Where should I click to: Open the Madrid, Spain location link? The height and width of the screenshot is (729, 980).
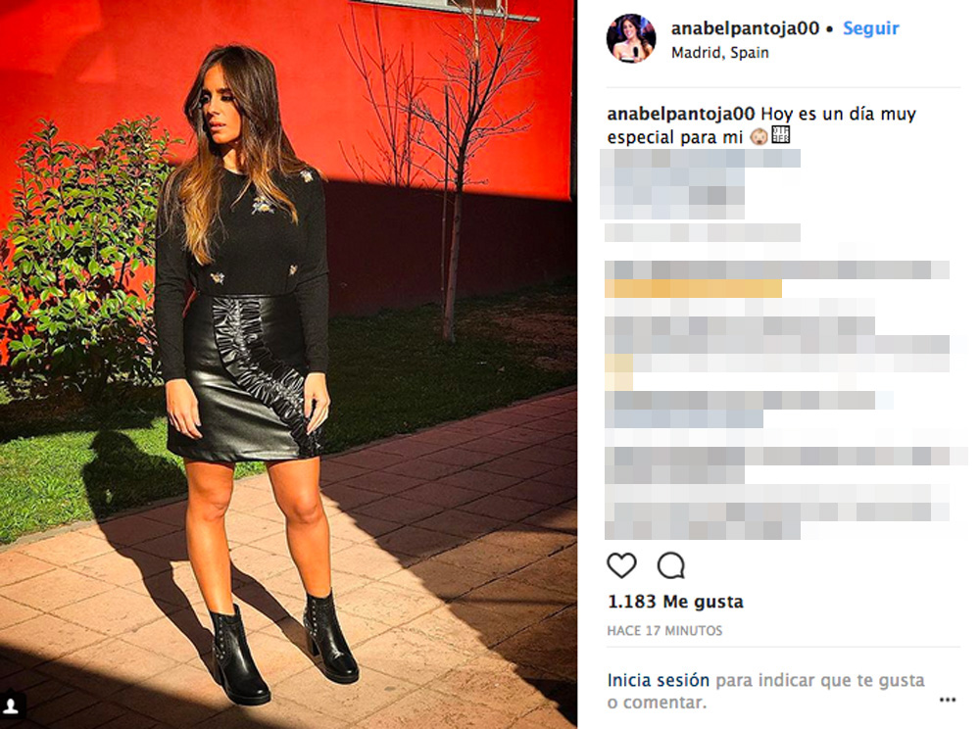pos(720,53)
